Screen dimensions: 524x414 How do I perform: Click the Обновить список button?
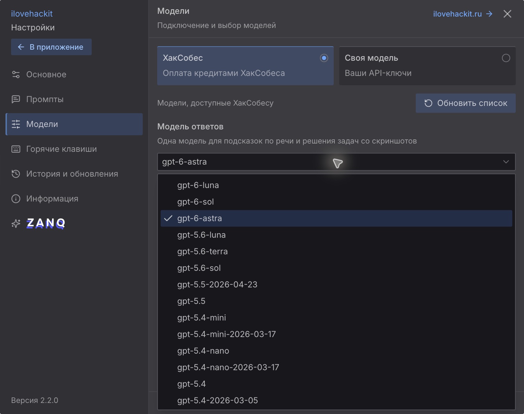coord(465,103)
